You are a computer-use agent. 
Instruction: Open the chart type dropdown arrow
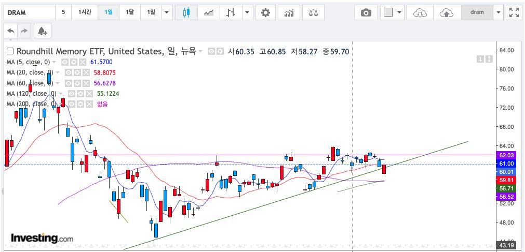[x=247, y=13]
